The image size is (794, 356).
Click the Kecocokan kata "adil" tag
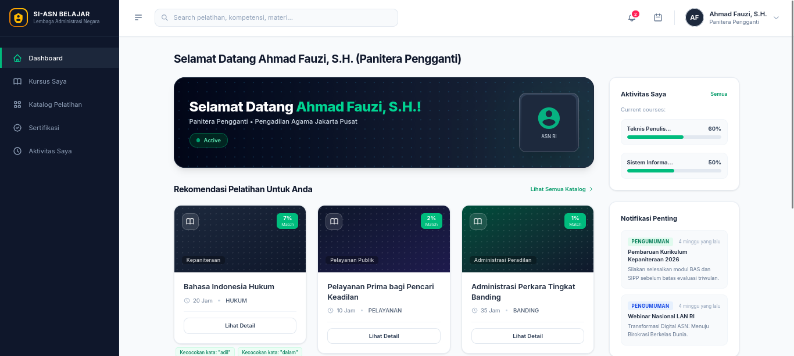pyautogui.click(x=205, y=352)
